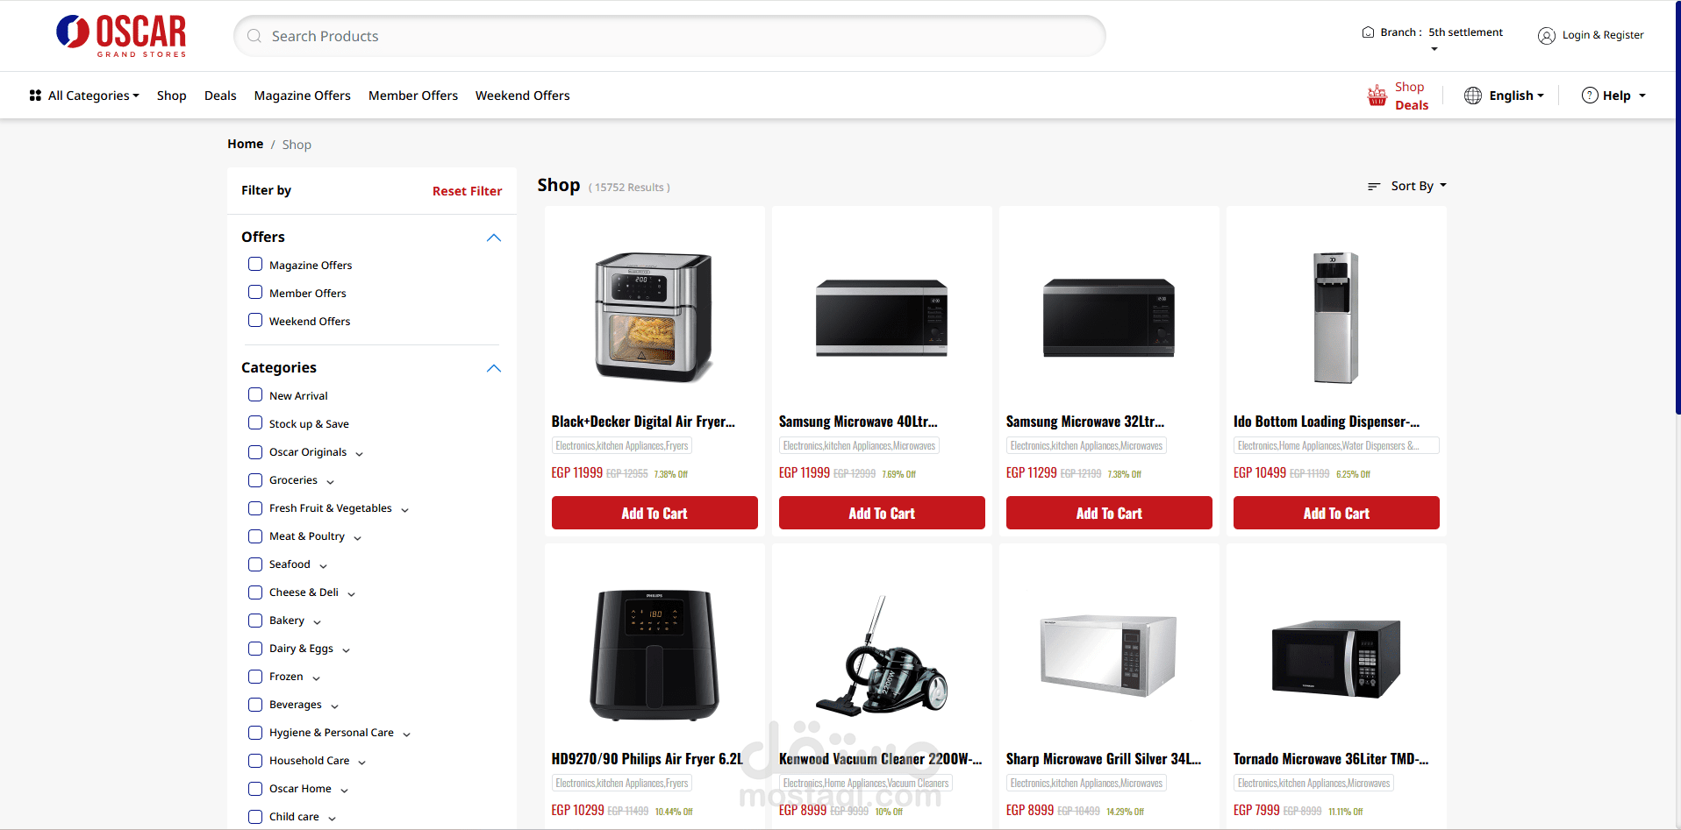Open Magazine Offers navigation link

click(303, 96)
